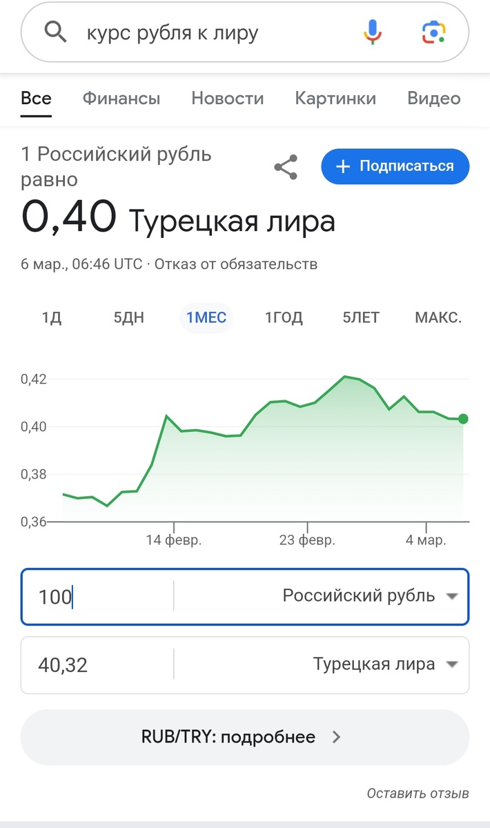
Task: Switch chart range to 5ЛЕТ
Action: point(360,317)
